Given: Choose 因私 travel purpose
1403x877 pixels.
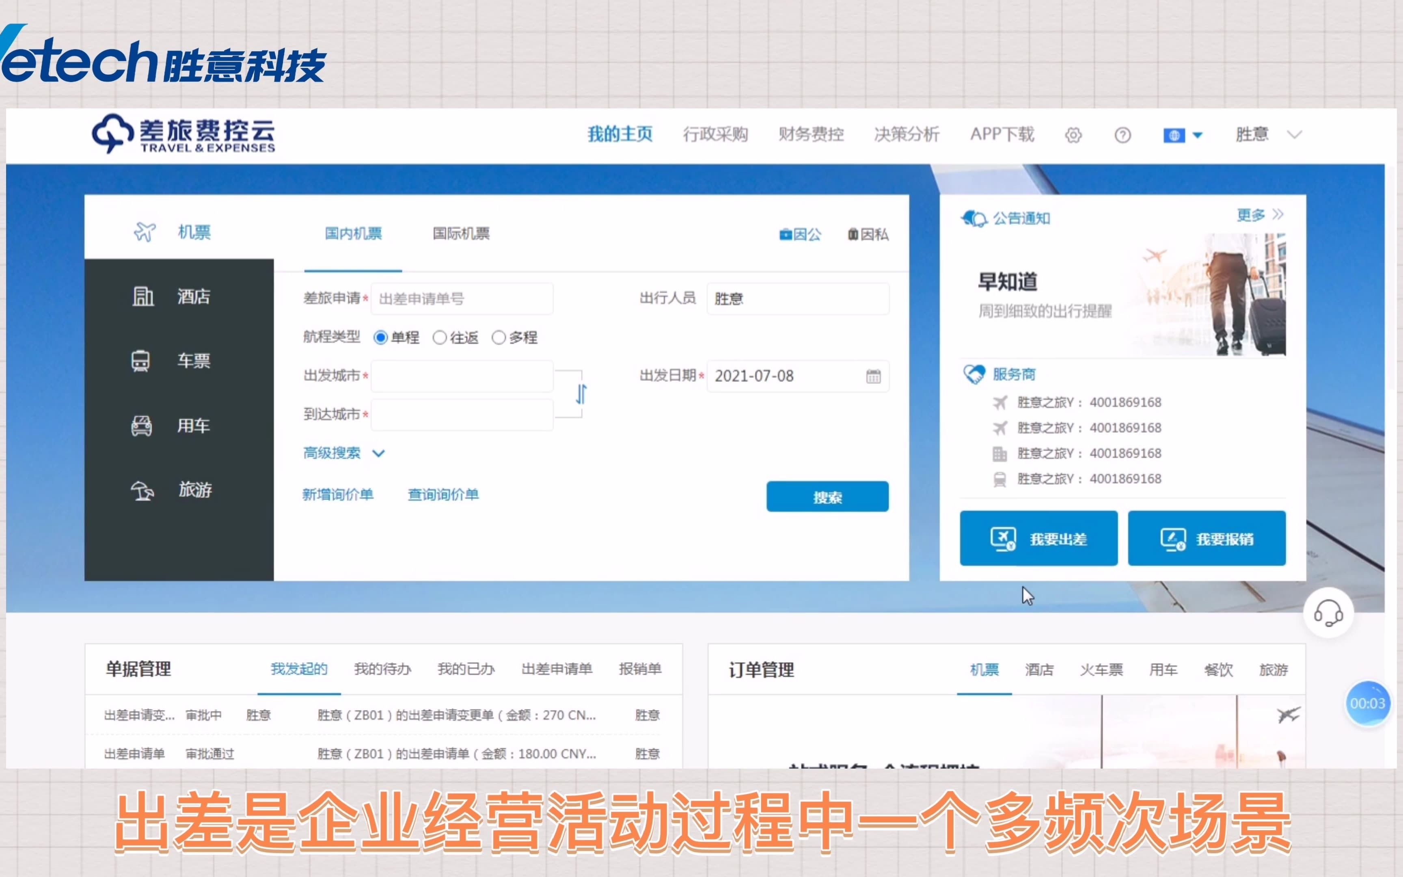Looking at the screenshot, I should tap(868, 234).
